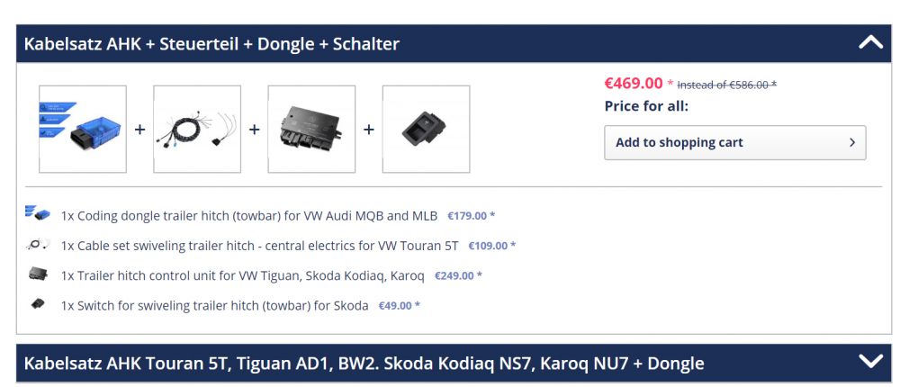Click the arrow on Add to shopping cart
Screen dimensions: 900x387
click(852, 142)
